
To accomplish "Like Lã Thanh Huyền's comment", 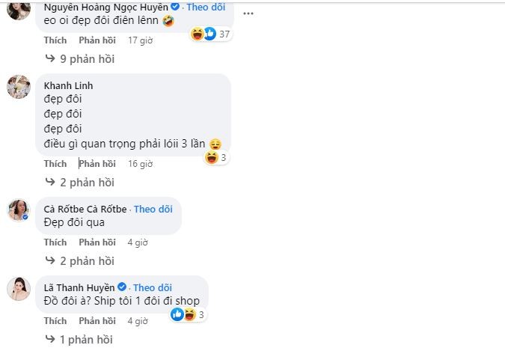I will click(55, 321).
